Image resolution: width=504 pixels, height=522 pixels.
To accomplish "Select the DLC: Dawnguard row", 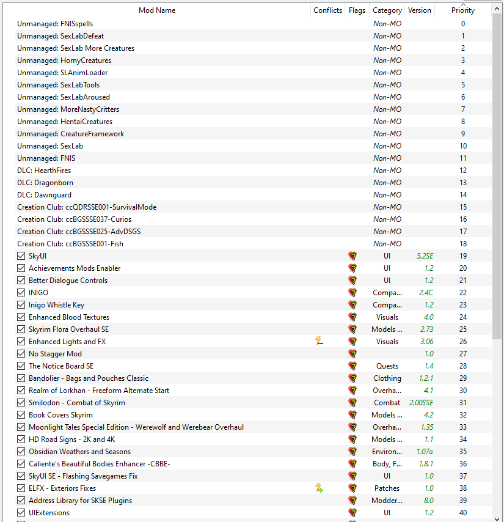I will [254, 195].
